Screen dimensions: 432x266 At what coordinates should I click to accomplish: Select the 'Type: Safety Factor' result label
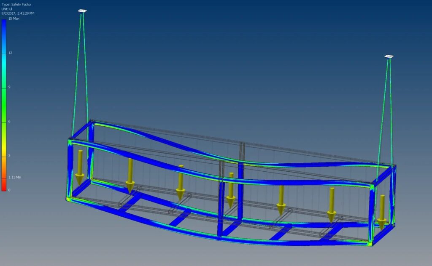pos(17,4)
